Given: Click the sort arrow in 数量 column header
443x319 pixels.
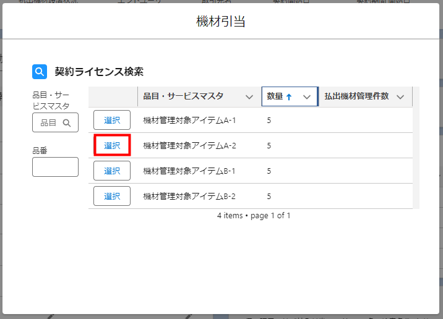Looking at the screenshot, I should [289, 97].
